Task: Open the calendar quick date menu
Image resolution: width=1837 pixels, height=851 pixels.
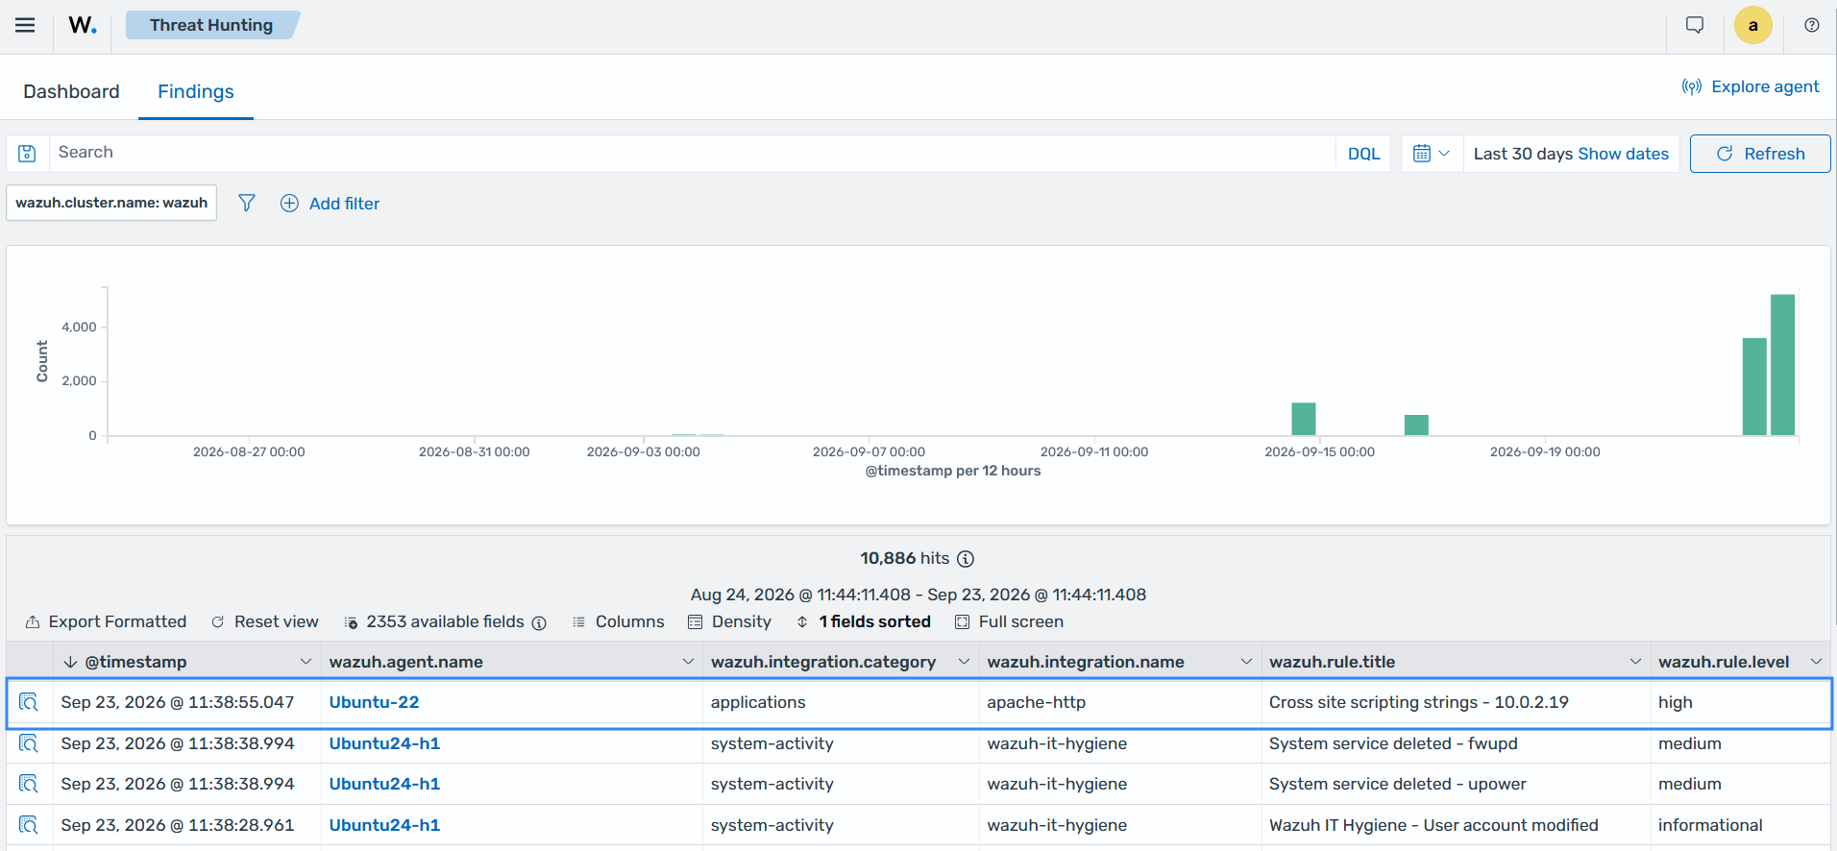Action: (x=1432, y=154)
